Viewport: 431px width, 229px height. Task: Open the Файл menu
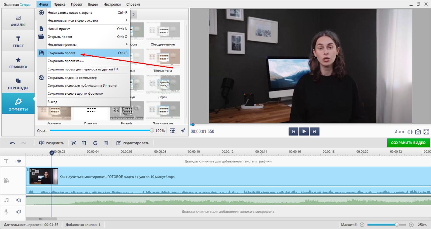pyautogui.click(x=43, y=4)
